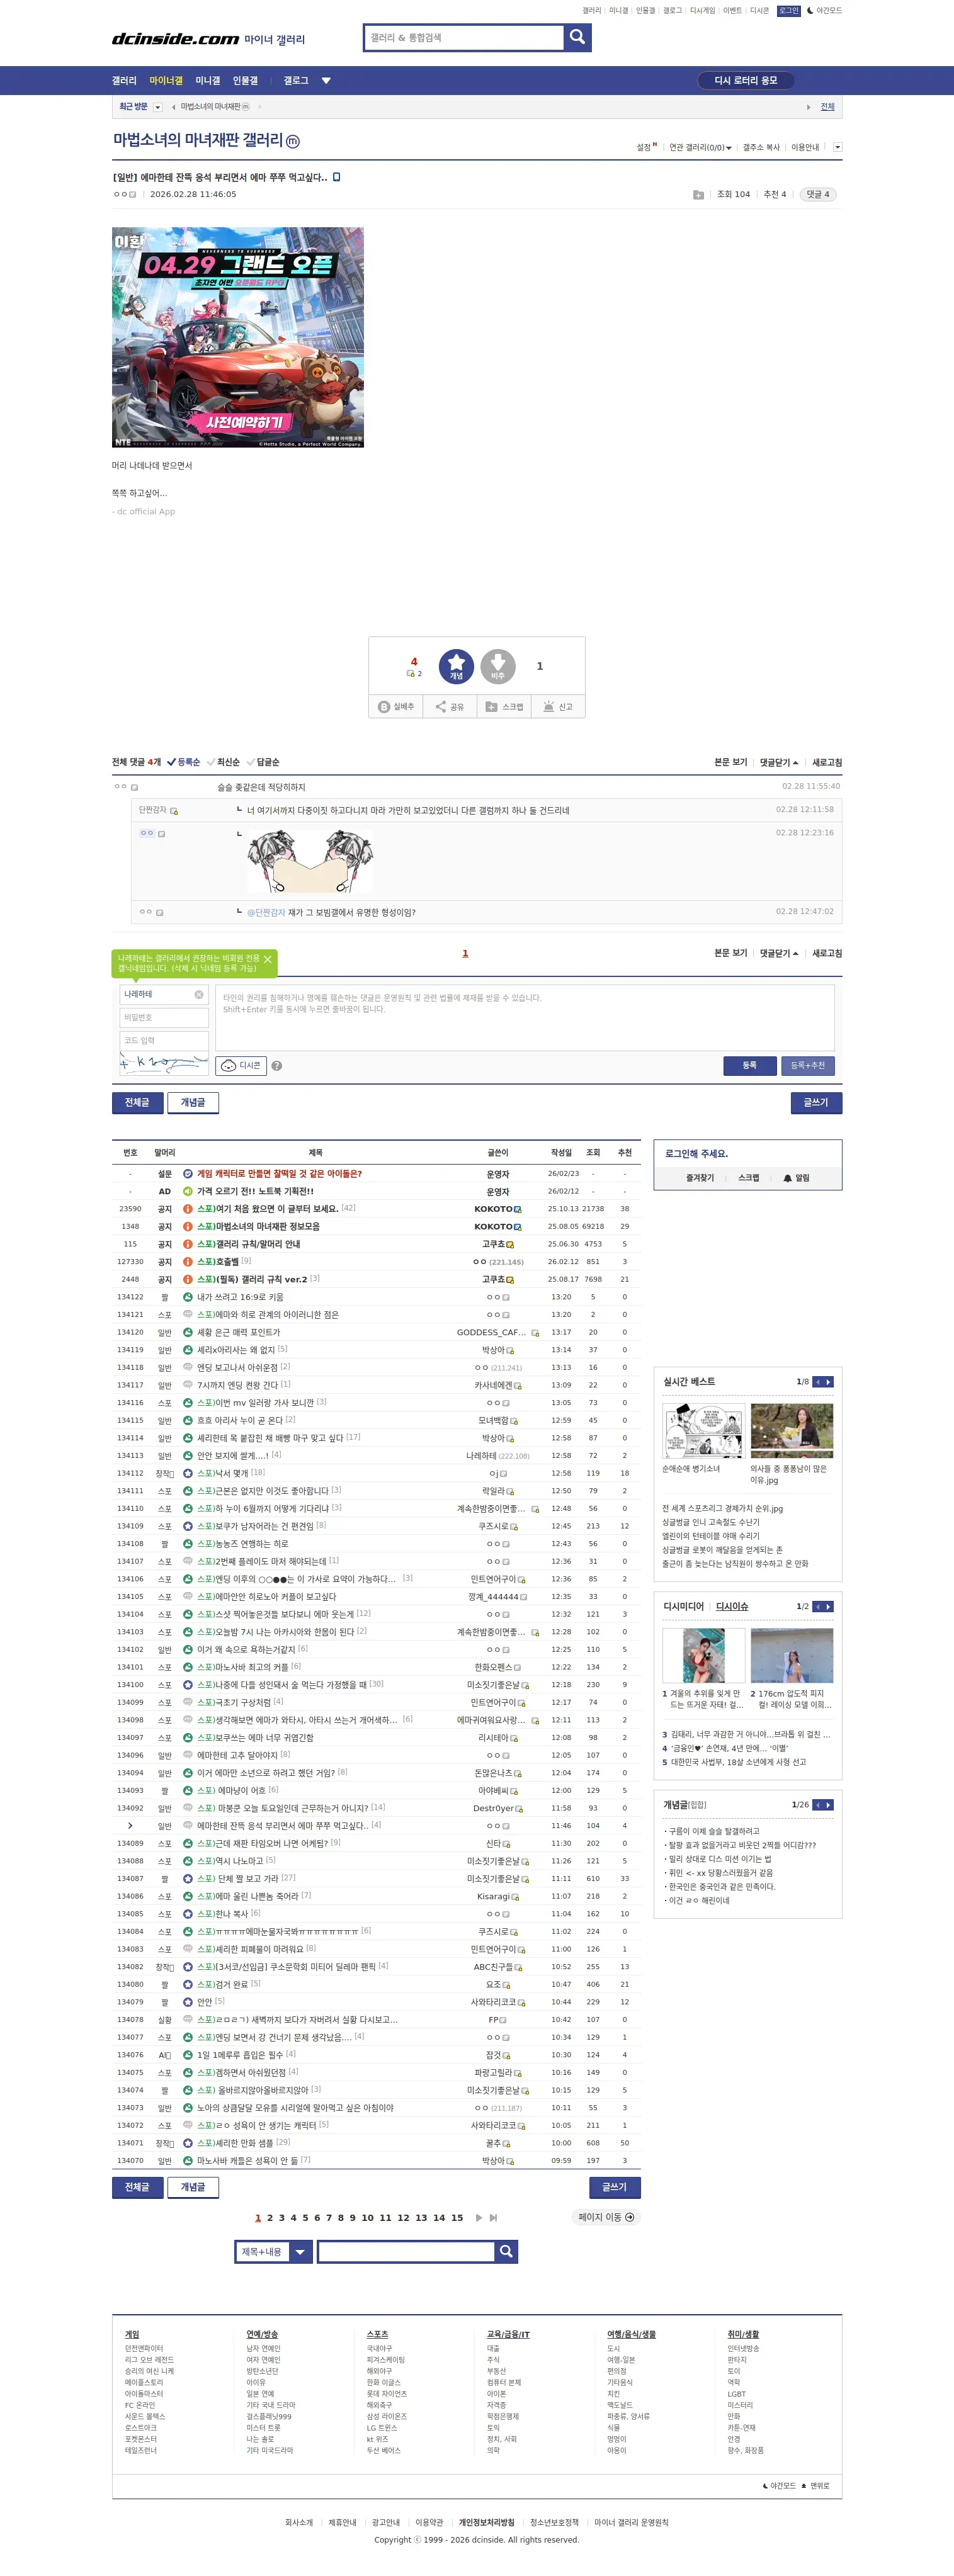The image size is (954, 2576).
Task: Sort comments by 등록순
Action: point(183,762)
